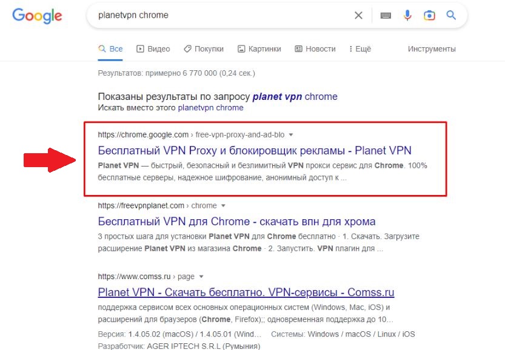Show search Инструменты options
This screenshot has width=505, height=350.
tap(432, 48)
